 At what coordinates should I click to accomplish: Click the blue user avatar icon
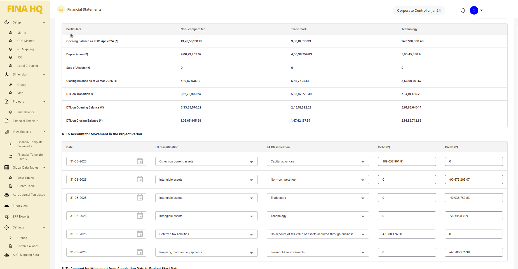[474, 10]
